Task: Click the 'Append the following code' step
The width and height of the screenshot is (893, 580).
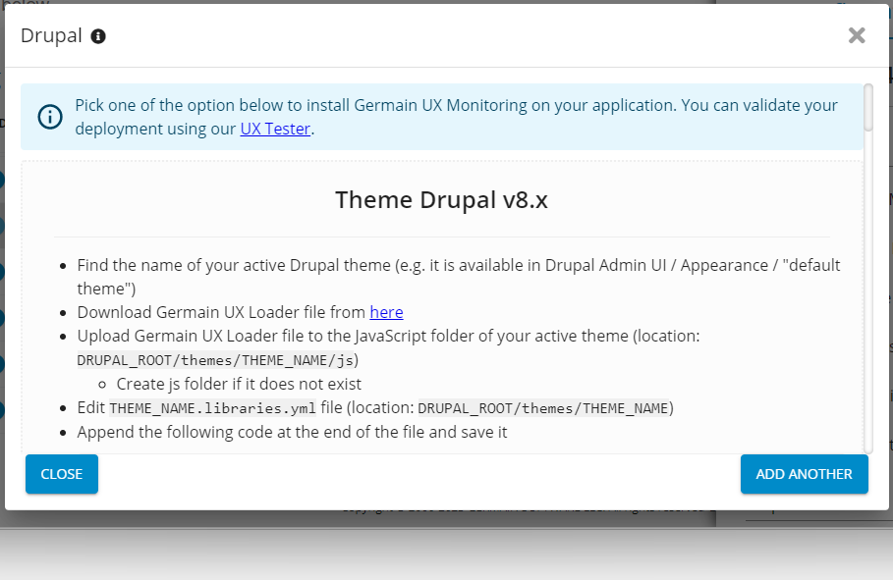Action: click(293, 432)
